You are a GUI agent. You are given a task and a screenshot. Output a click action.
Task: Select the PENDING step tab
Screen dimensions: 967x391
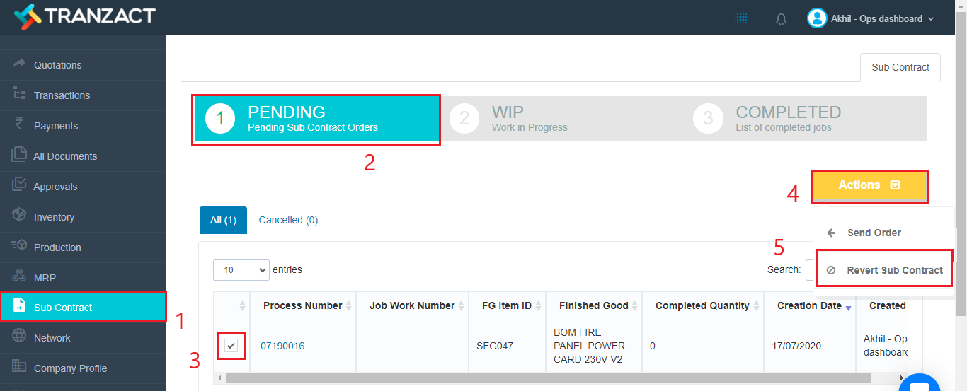[316, 119]
